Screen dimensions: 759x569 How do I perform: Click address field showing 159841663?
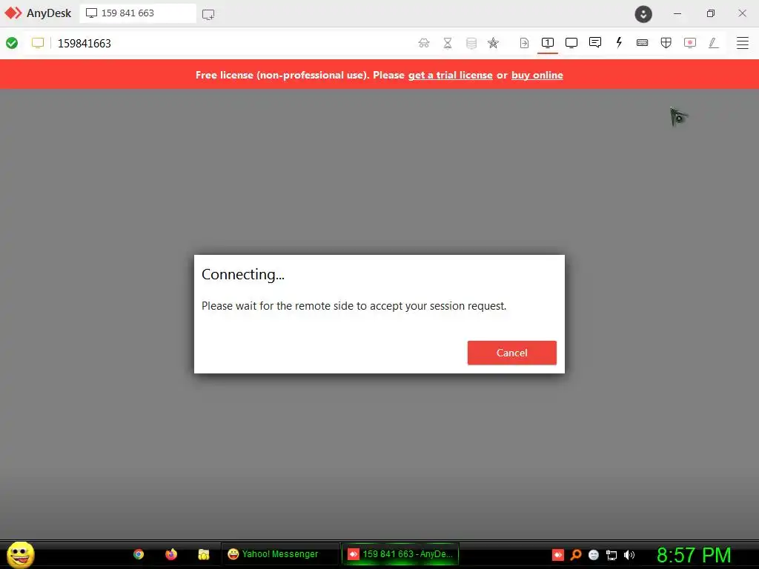(84, 43)
